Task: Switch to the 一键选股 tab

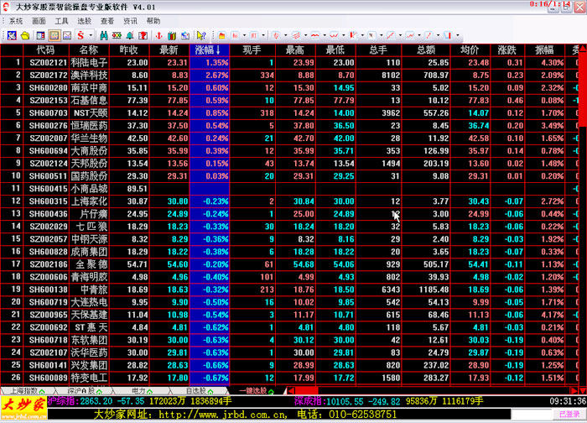Action: [256, 391]
